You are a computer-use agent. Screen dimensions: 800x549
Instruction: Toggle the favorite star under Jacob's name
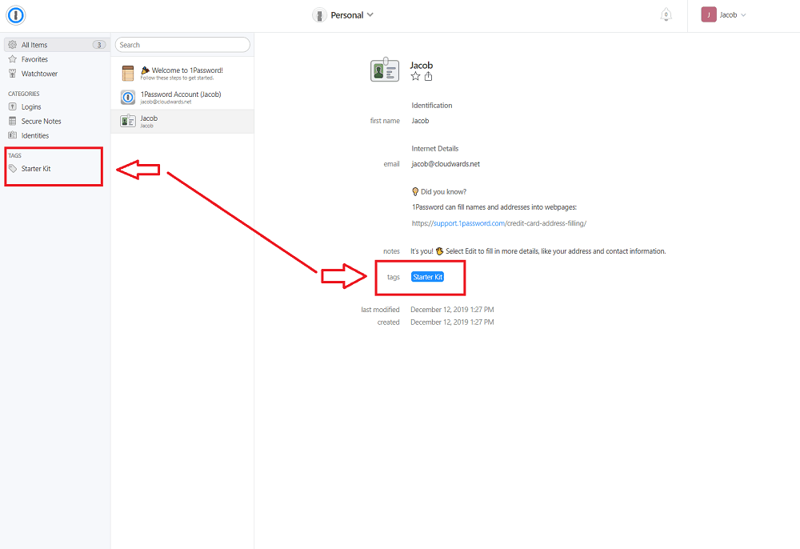click(x=415, y=75)
